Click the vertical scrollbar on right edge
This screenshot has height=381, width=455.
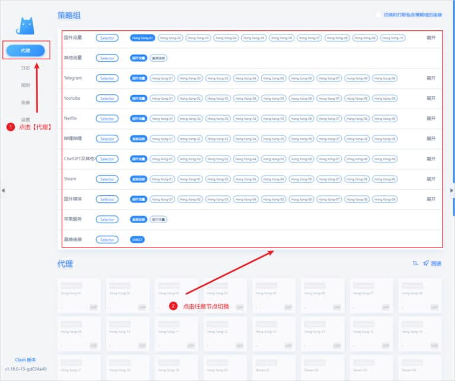(453, 119)
